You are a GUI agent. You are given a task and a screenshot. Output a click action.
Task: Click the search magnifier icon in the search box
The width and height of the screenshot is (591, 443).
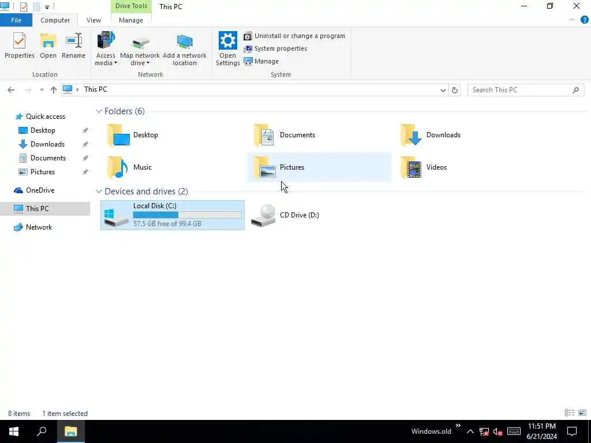point(575,89)
